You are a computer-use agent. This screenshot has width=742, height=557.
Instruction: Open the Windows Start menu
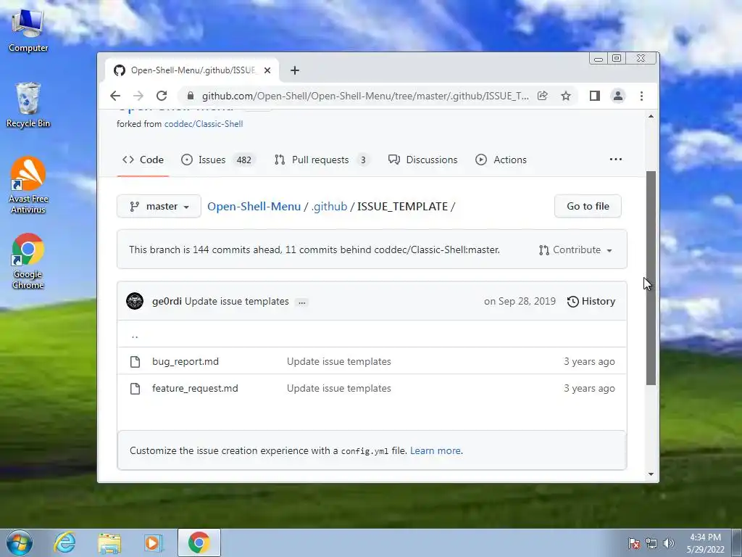coord(20,542)
